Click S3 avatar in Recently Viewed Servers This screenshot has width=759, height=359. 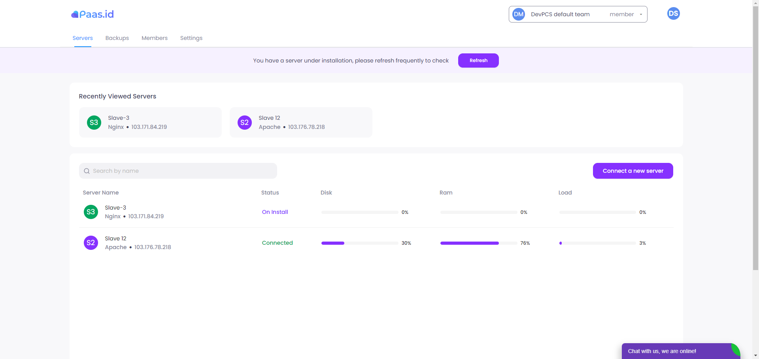(x=94, y=123)
